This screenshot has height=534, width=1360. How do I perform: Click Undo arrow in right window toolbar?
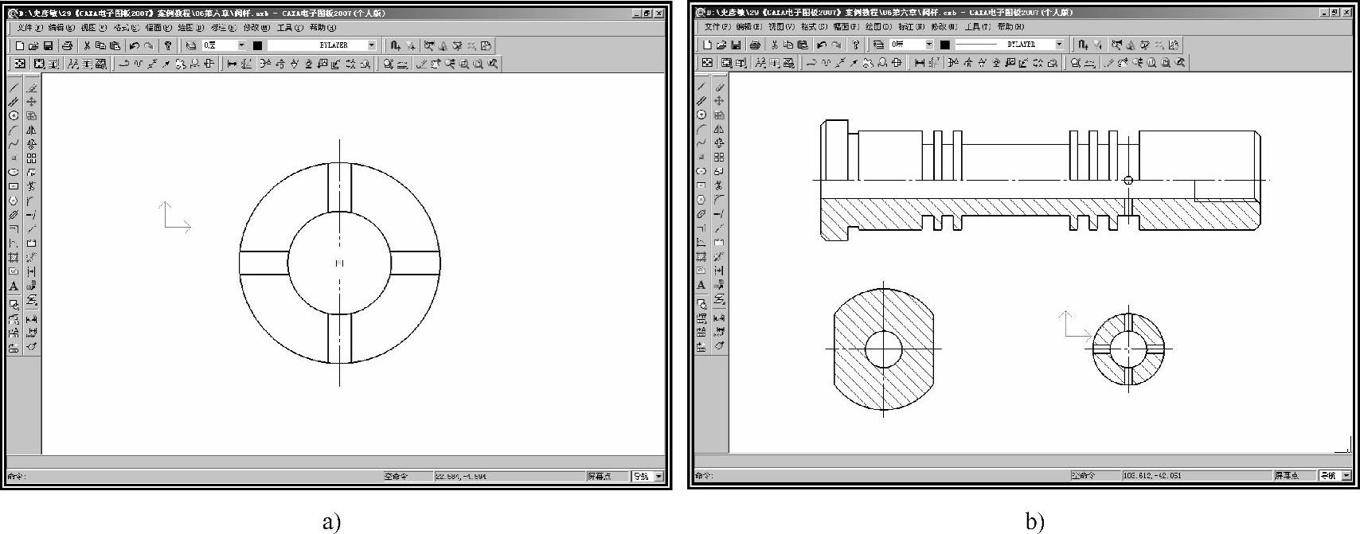[x=822, y=45]
